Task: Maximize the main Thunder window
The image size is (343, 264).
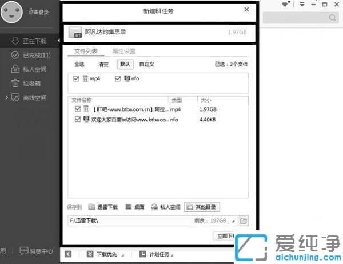Action: click(x=325, y=5)
